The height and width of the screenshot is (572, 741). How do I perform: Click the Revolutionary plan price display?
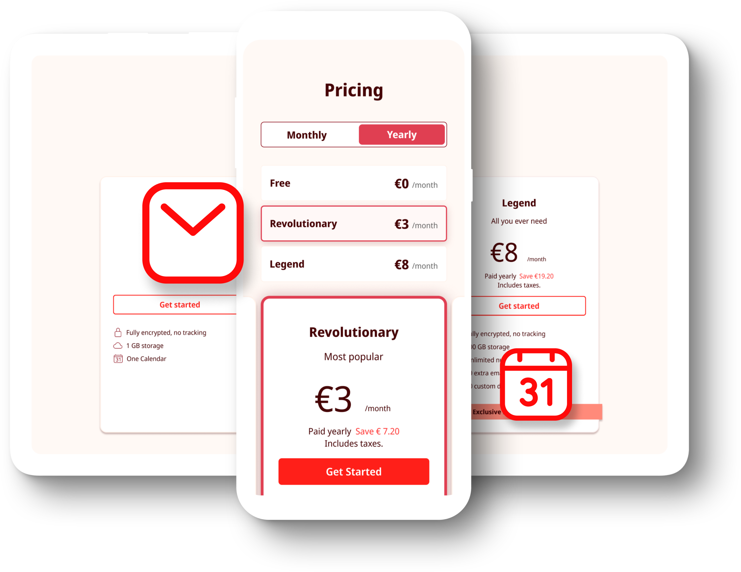(416, 223)
